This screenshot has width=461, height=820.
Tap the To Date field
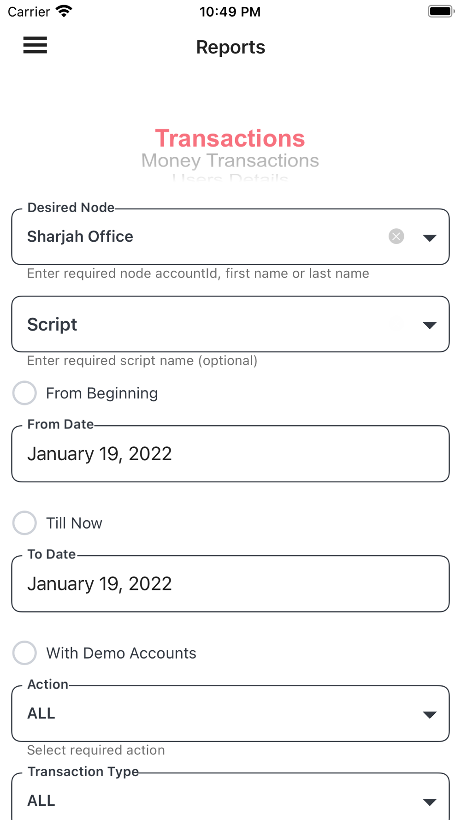tap(230, 584)
